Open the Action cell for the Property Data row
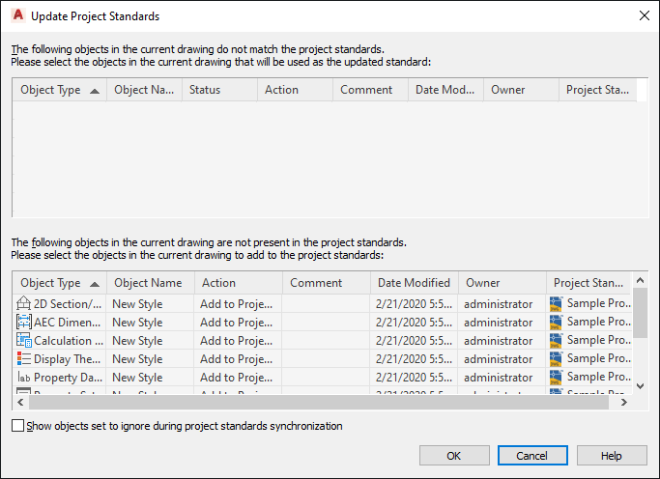Image resolution: width=660 pixels, height=479 pixels. [x=238, y=378]
